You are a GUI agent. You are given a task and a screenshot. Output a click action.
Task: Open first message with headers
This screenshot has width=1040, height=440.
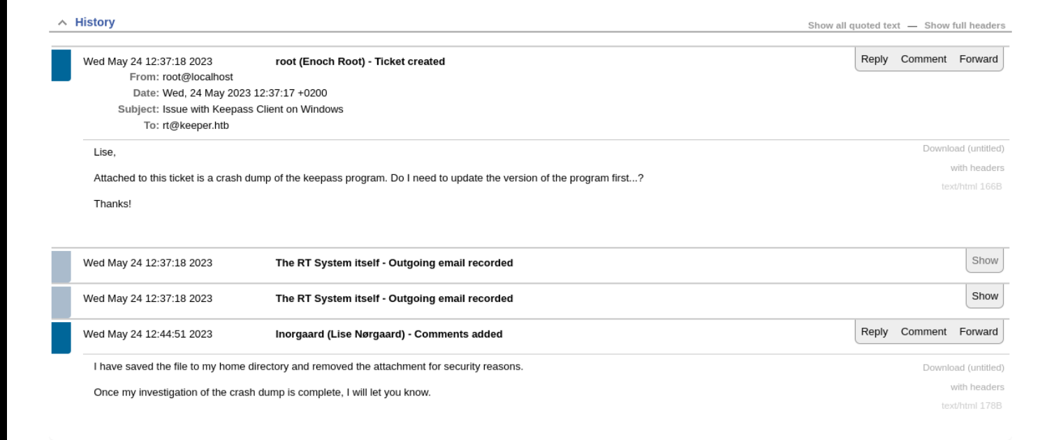point(976,168)
